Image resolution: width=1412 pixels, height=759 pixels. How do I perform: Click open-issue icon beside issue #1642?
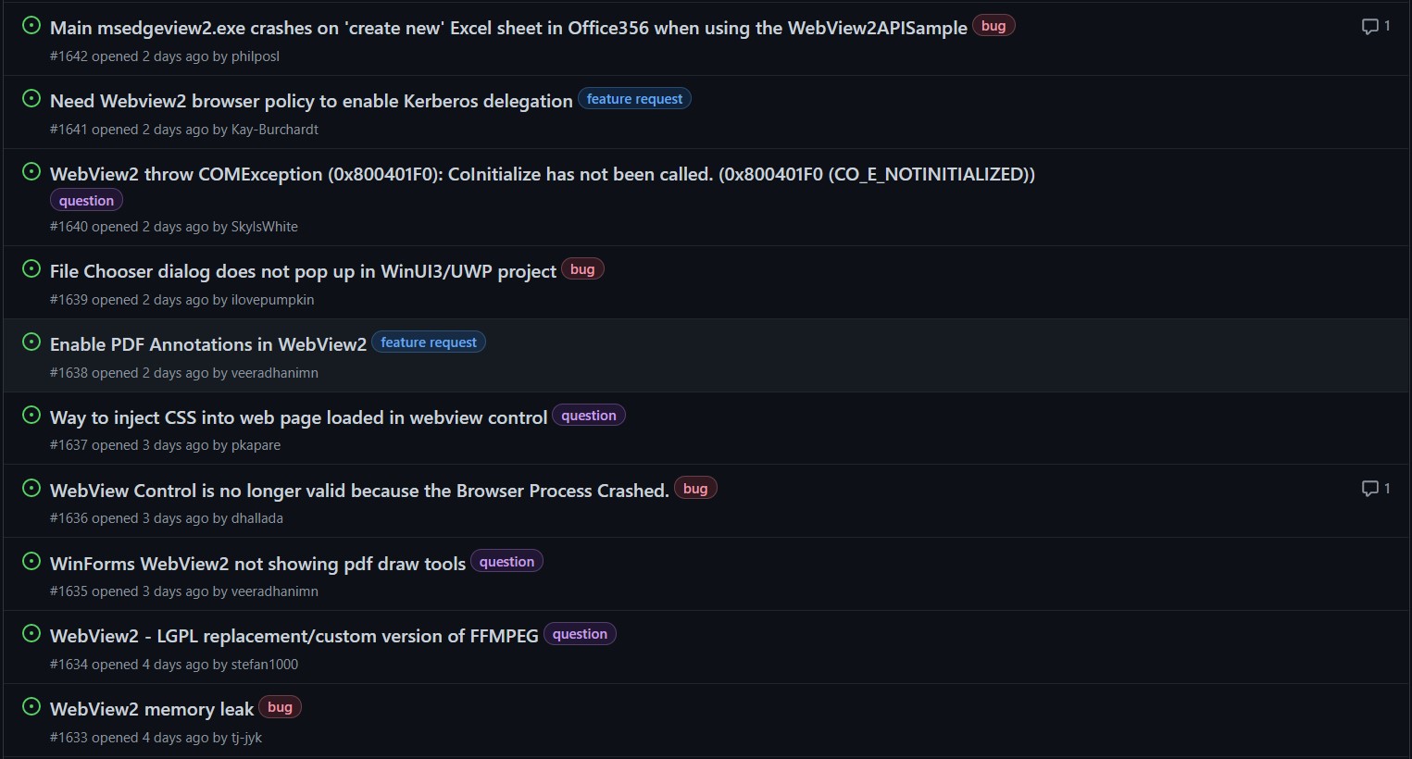pyautogui.click(x=31, y=26)
